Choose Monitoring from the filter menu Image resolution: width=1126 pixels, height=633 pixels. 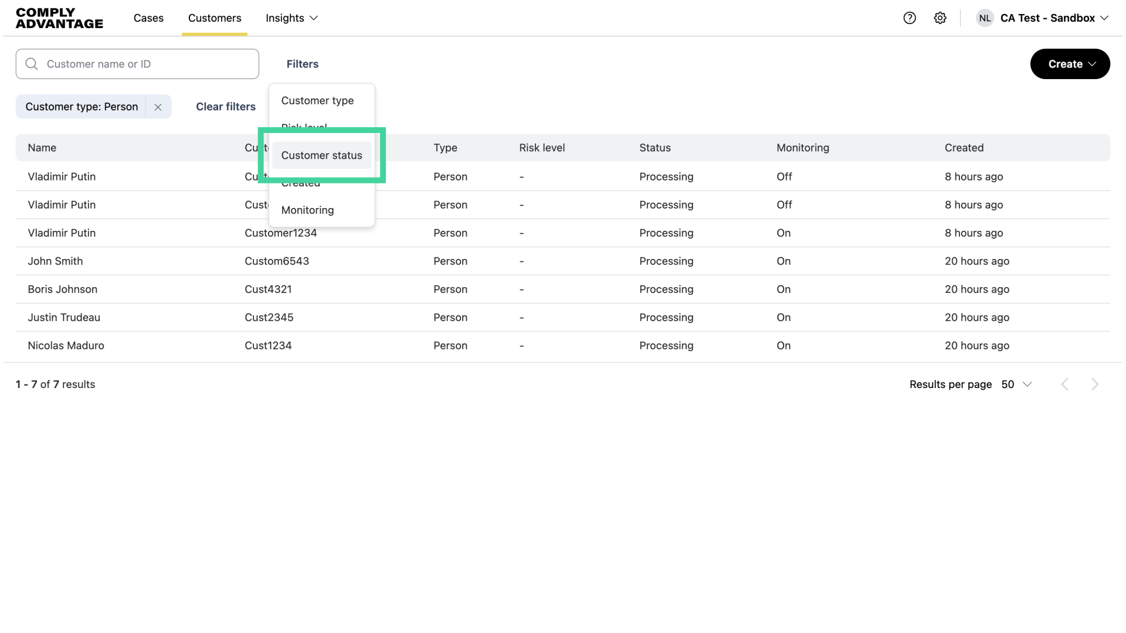pyautogui.click(x=307, y=210)
